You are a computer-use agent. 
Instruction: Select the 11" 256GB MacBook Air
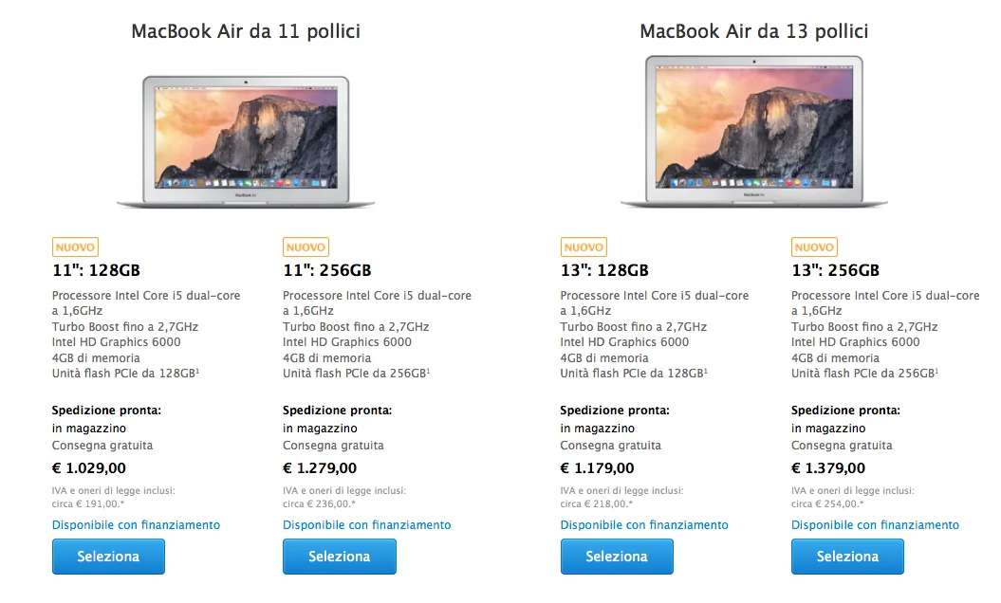pos(339,557)
